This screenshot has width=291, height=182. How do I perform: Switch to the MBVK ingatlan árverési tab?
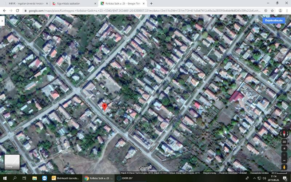26,4
